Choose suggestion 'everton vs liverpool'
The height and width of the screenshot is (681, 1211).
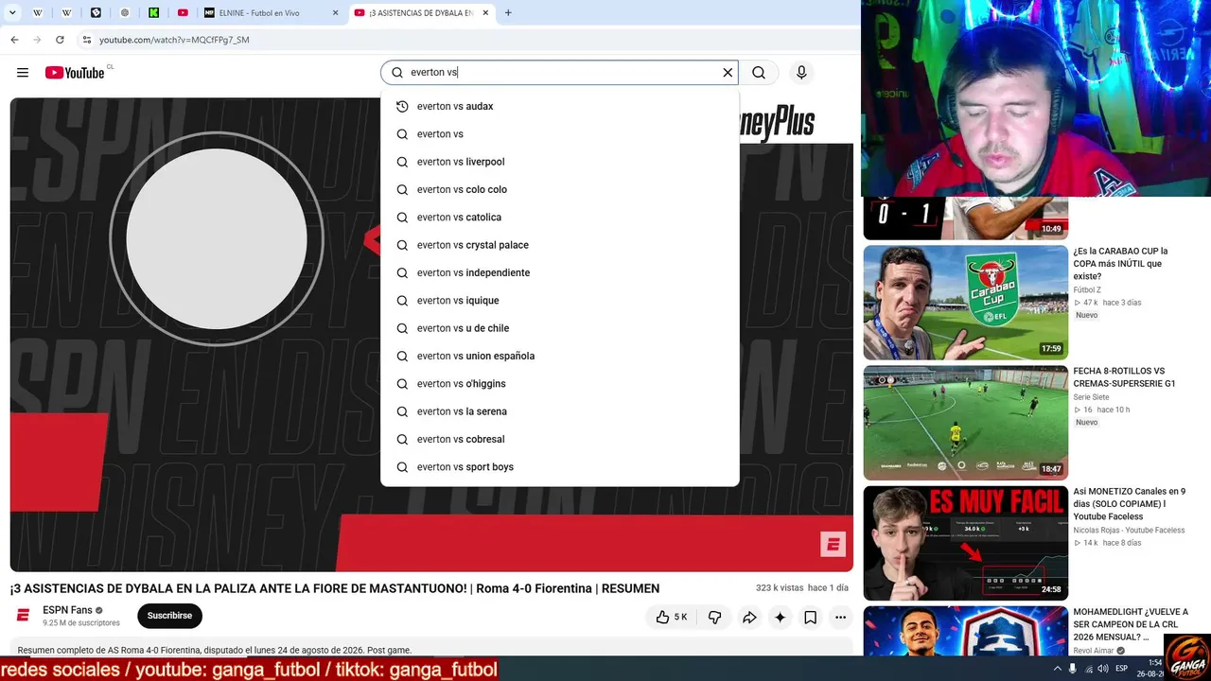tap(560, 162)
